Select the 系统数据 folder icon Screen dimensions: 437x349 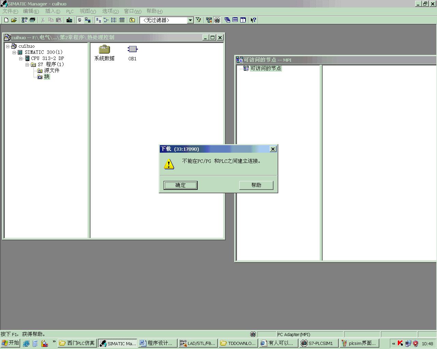[x=104, y=49]
